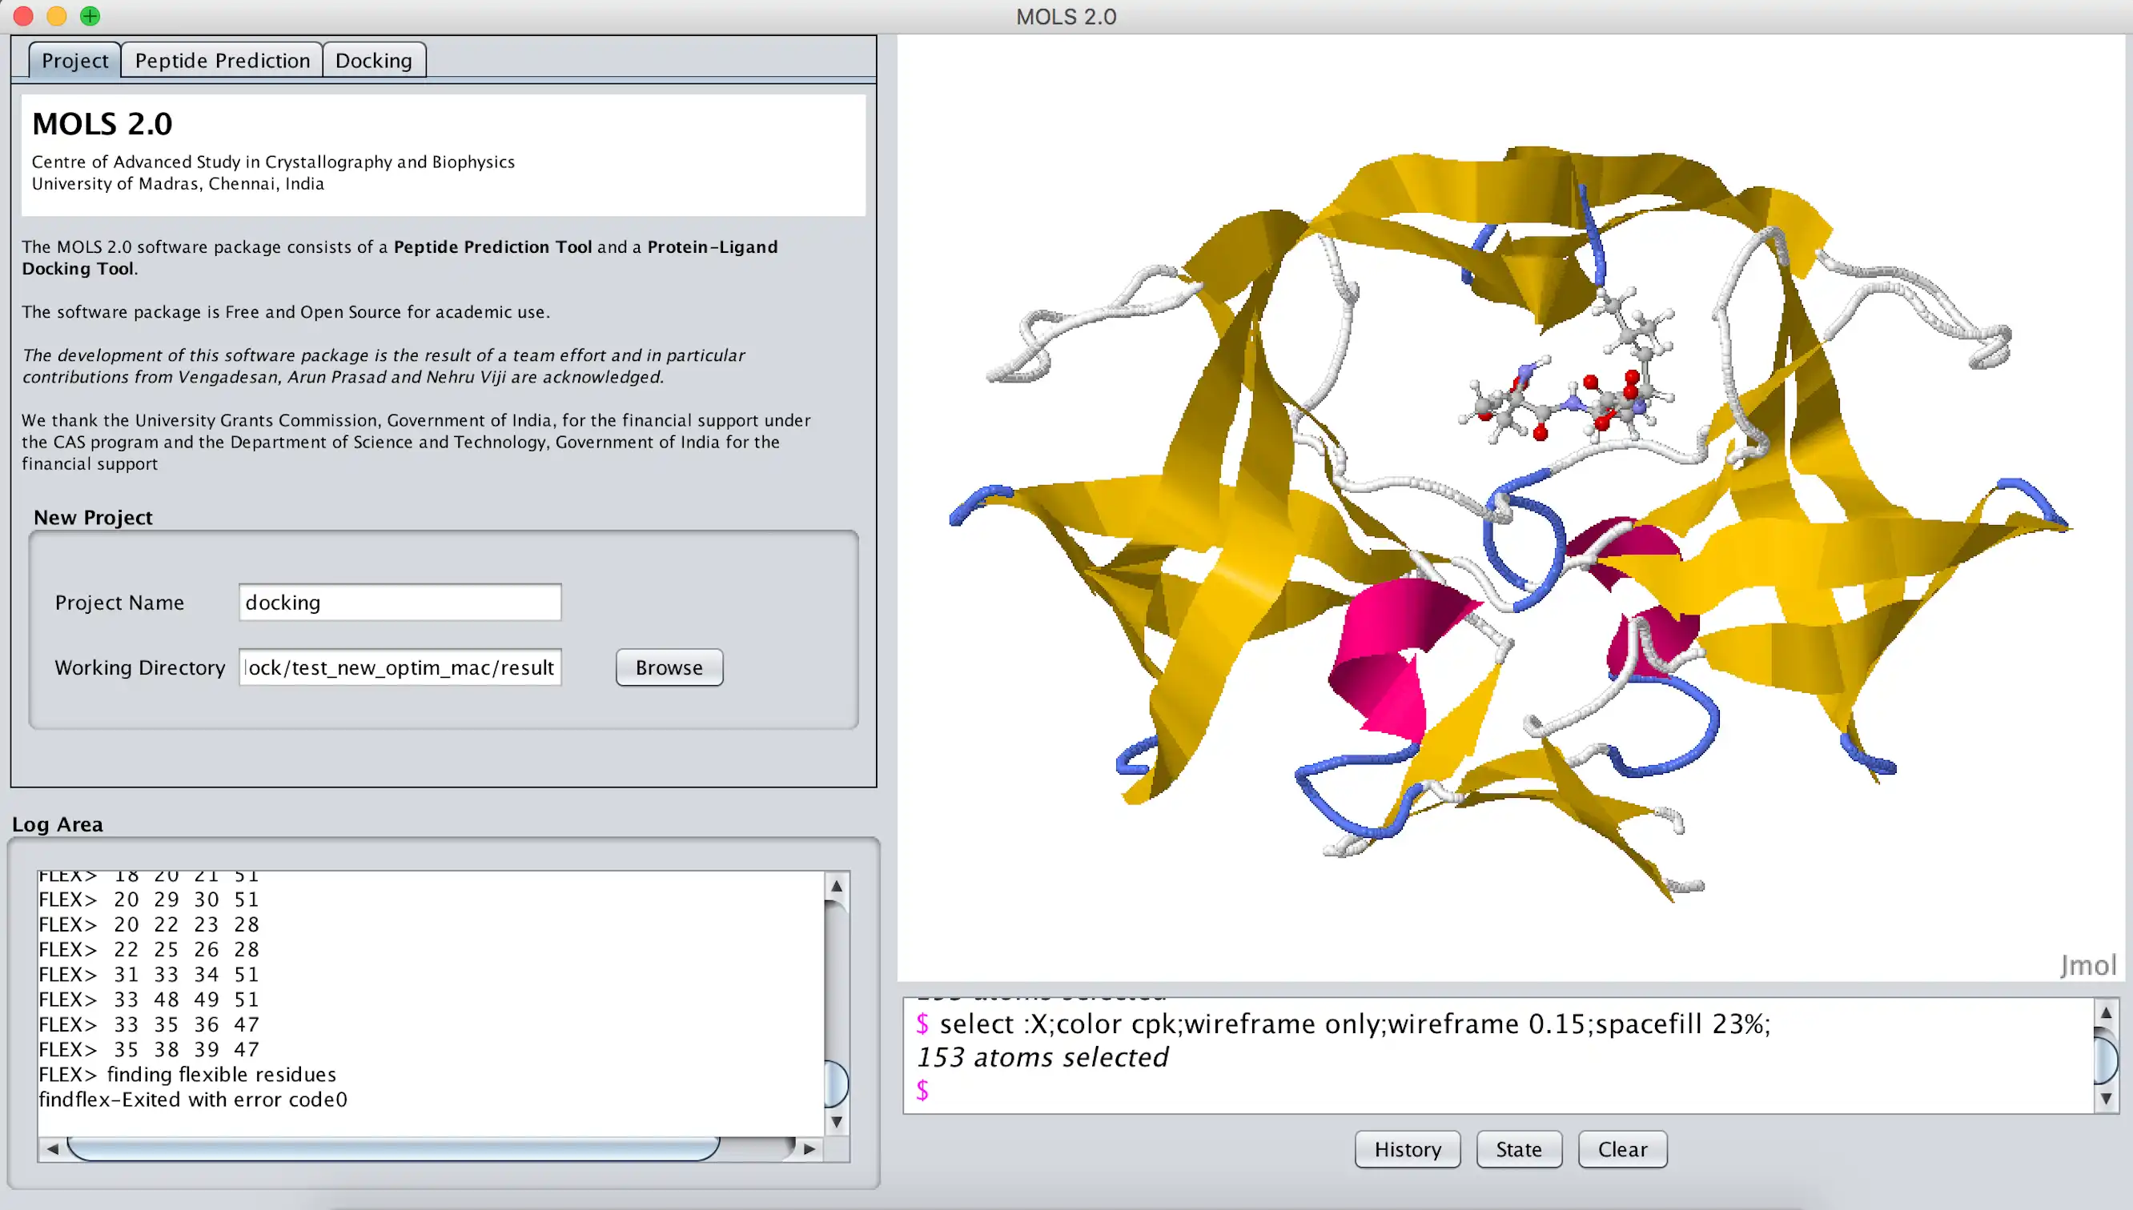Click console text '153 atoms selected'

pyautogui.click(x=1042, y=1056)
